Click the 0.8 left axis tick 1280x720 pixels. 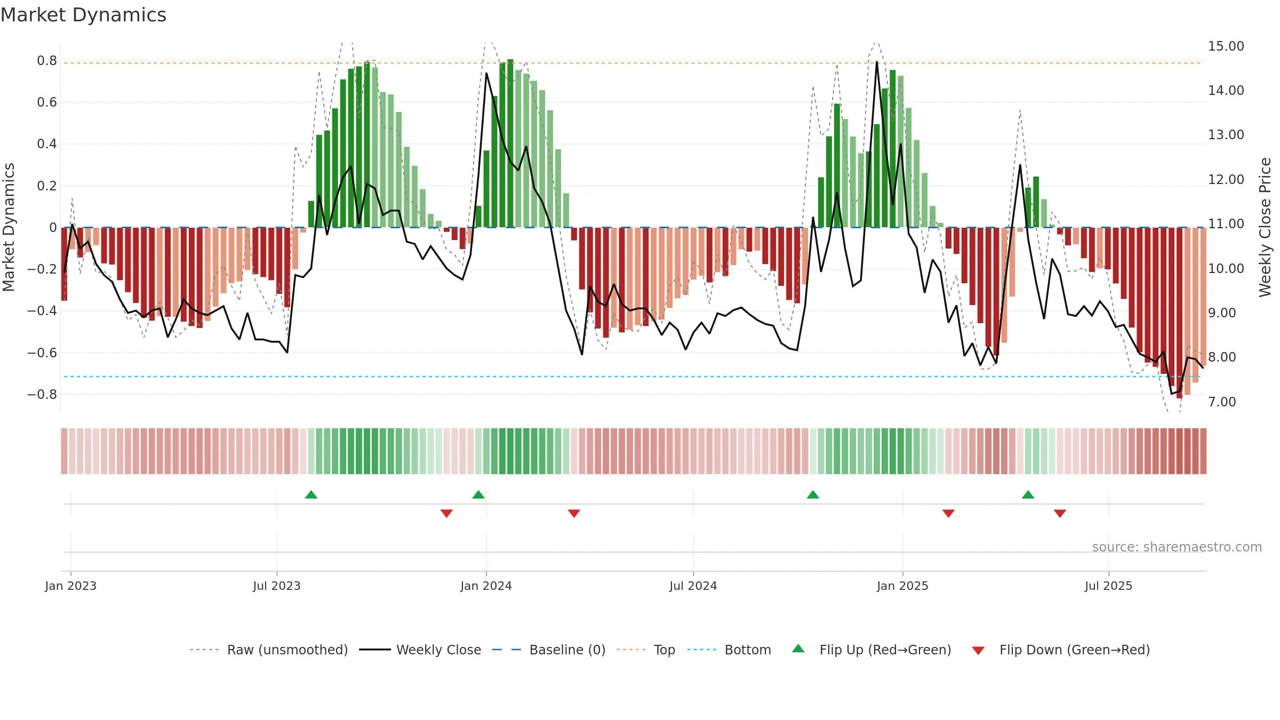47,61
